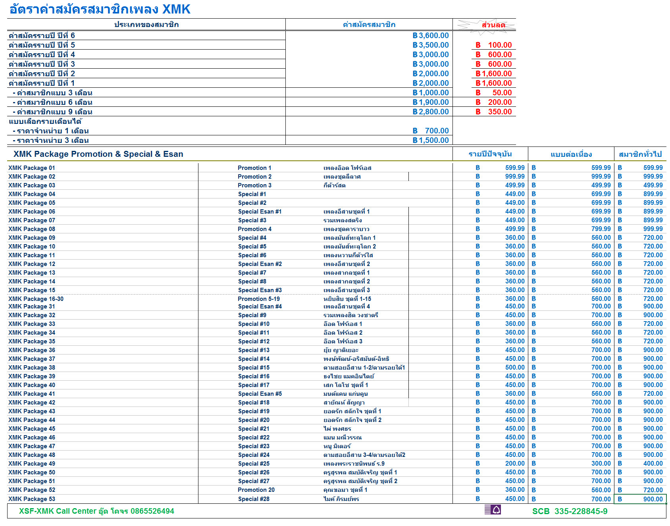Select the "XMK Package Promotion & Special & Esan" heading
Image resolution: width=670 pixels, height=526 pixels.
click(x=98, y=154)
